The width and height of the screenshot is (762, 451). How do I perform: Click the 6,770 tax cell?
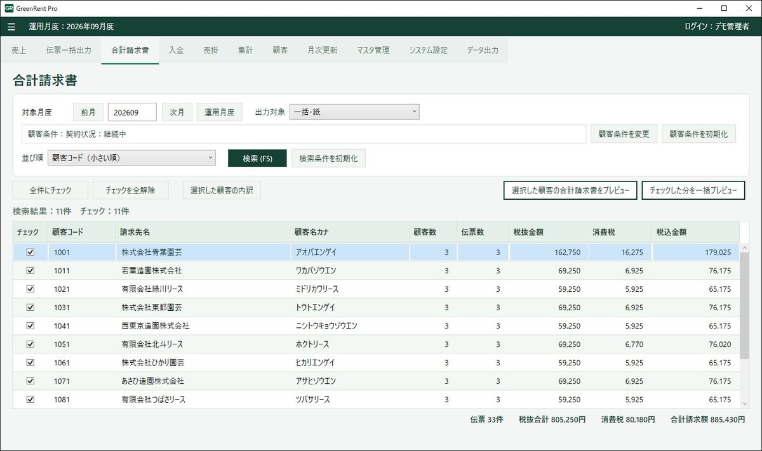[620, 344]
